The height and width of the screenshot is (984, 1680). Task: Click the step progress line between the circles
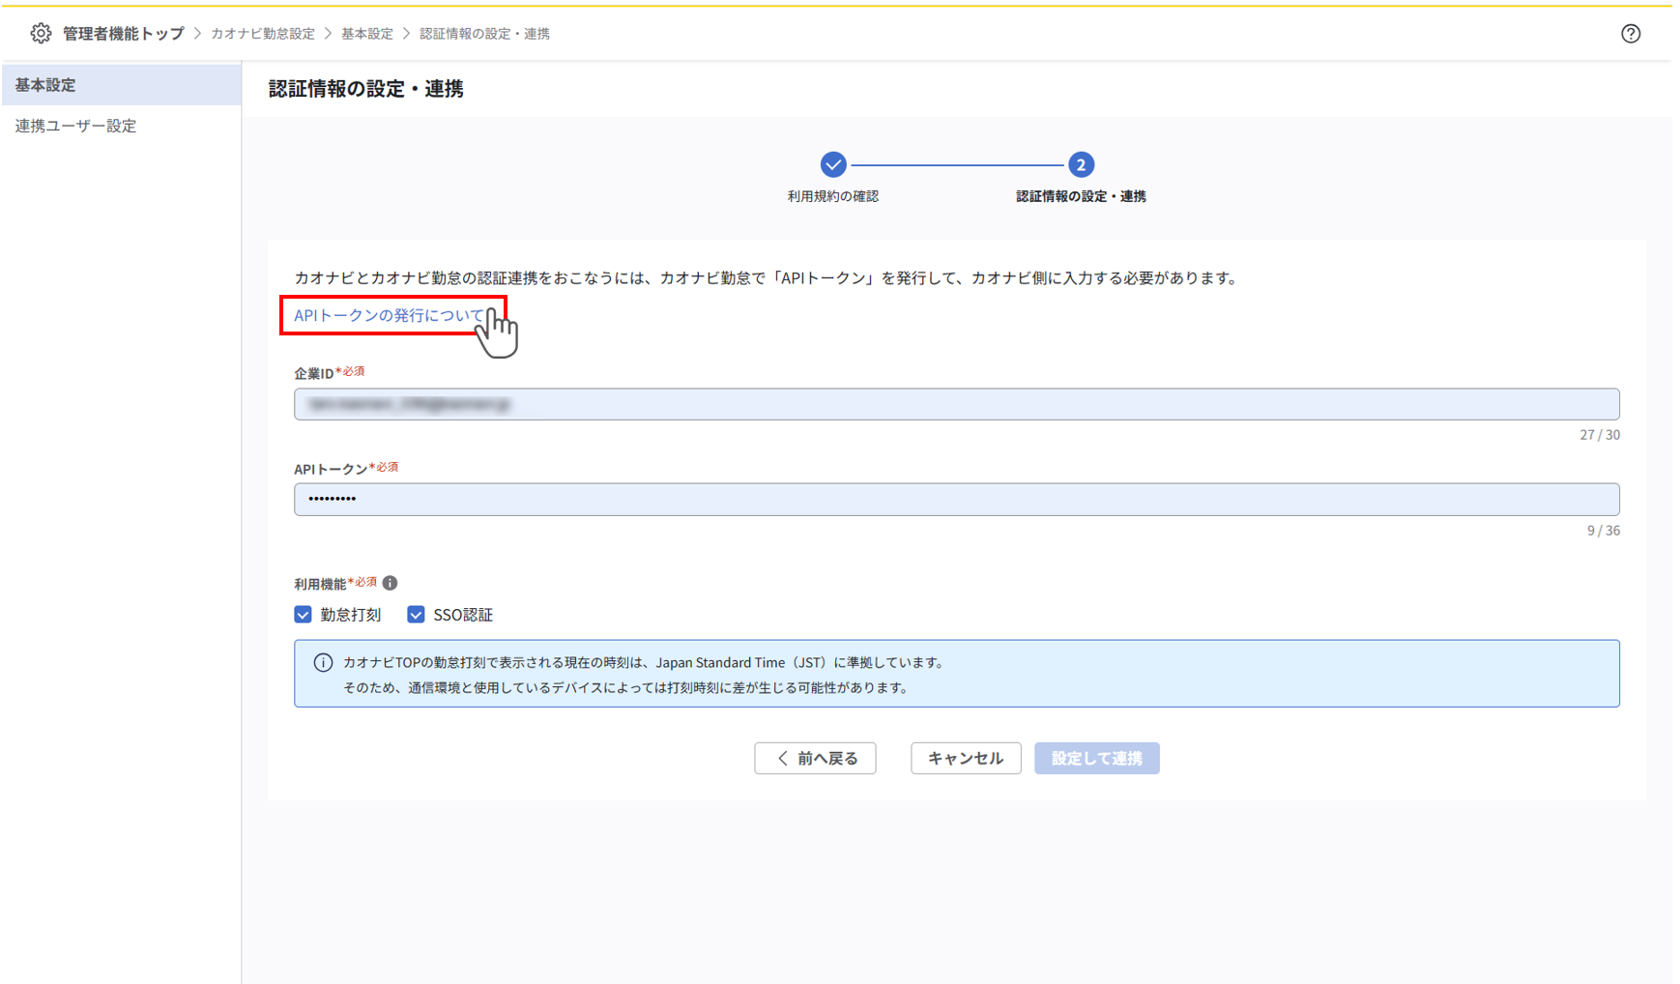coord(957,164)
